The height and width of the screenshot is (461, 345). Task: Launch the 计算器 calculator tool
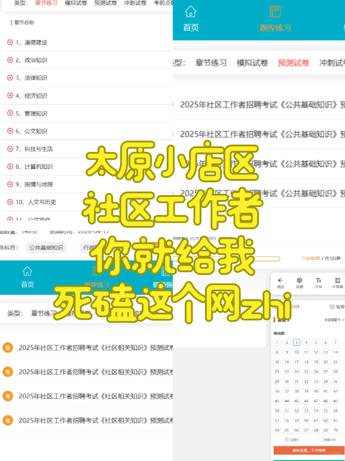pyautogui.click(x=337, y=280)
